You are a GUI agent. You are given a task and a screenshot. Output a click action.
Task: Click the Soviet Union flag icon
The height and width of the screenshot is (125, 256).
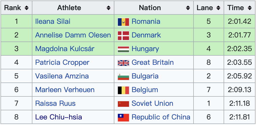click(123, 104)
